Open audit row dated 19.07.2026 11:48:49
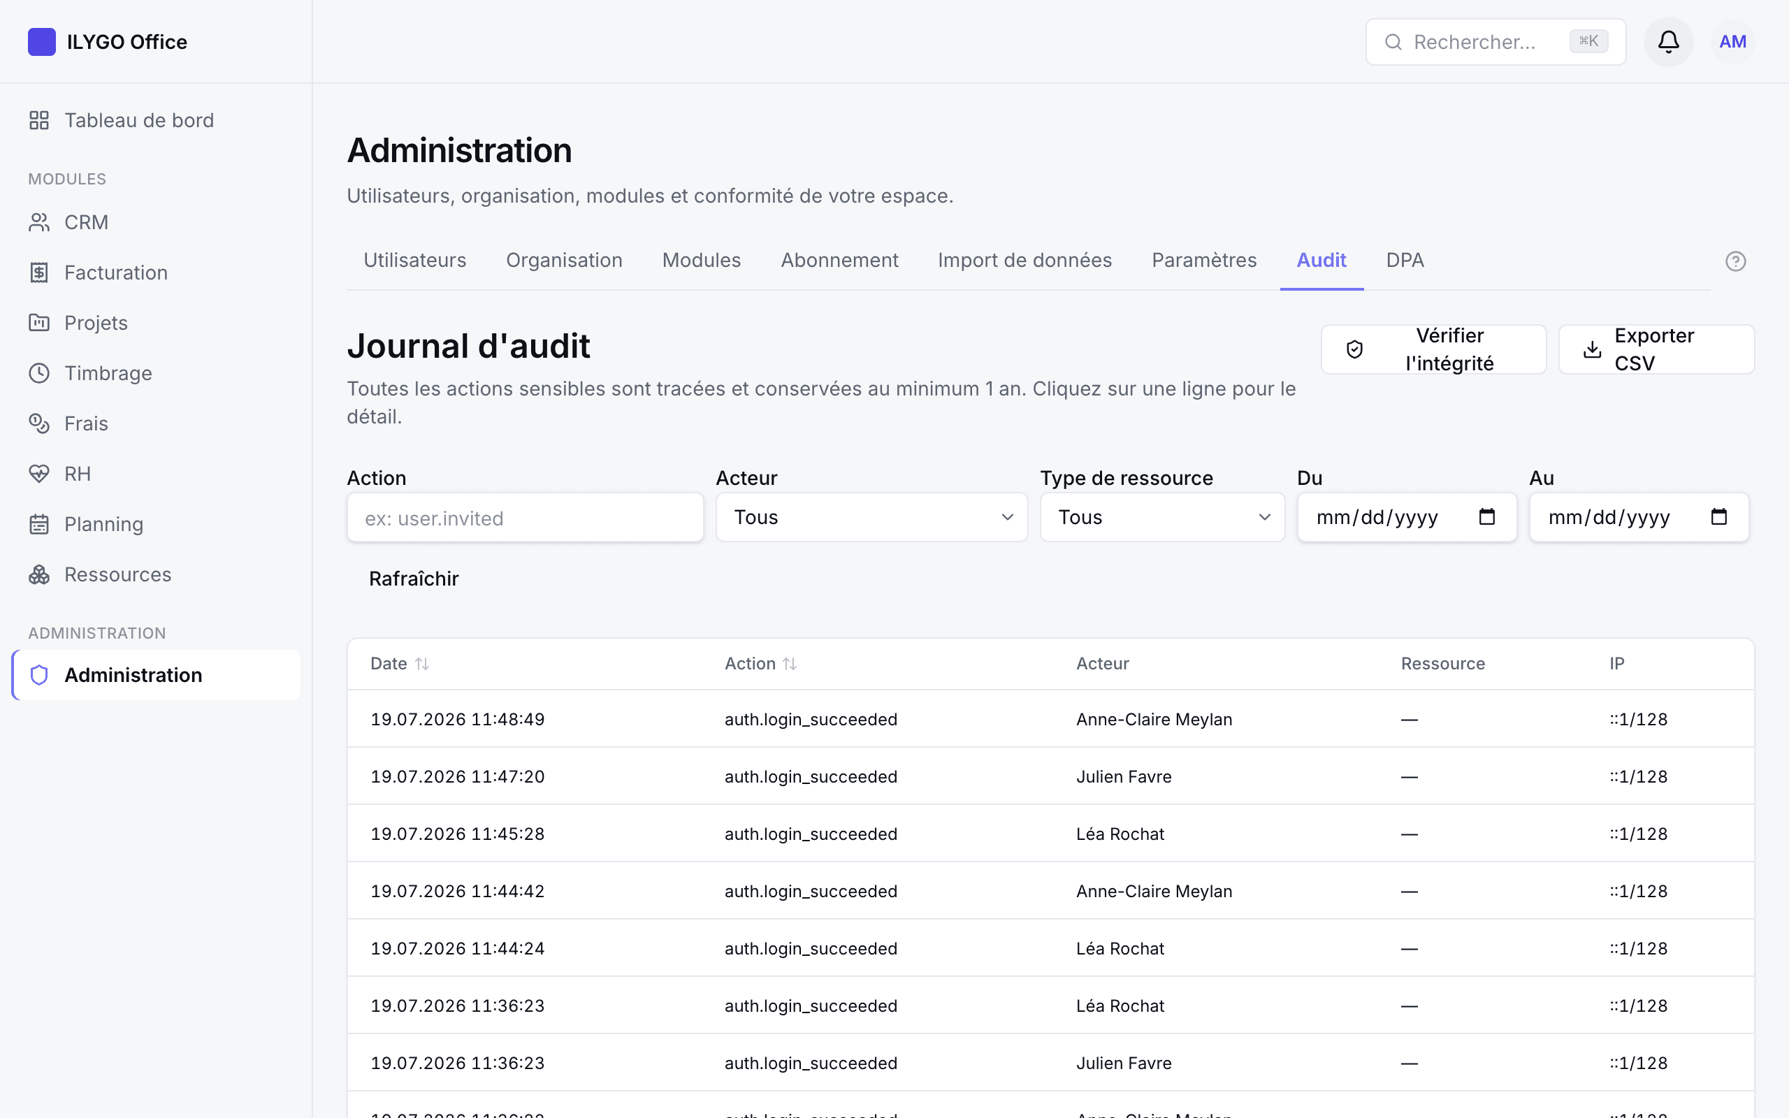1789x1118 pixels. click(x=1050, y=719)
